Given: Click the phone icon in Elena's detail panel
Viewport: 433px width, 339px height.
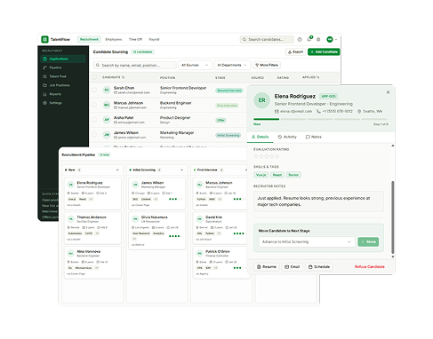Looking at the screenshot, I should coord(318,111).
